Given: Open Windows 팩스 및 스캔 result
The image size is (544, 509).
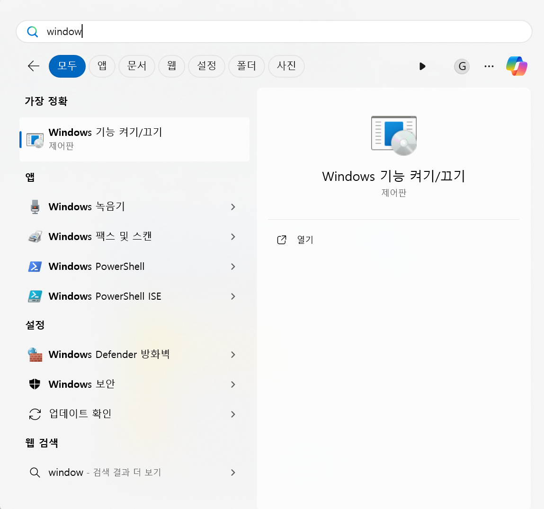Looking at the screenshot, I should pos(134,237).
